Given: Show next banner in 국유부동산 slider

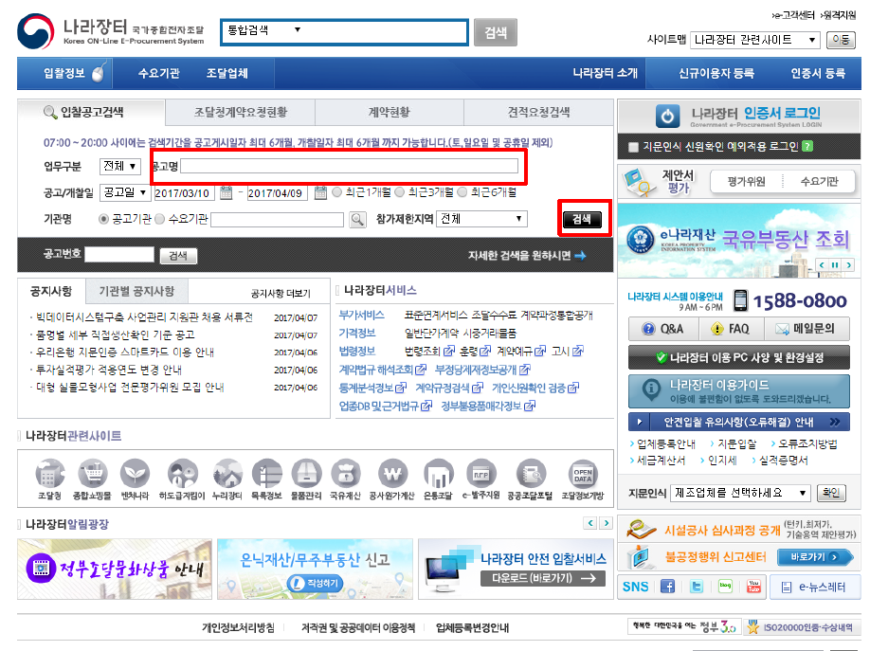Looking at the screenshot, I should click(848, 265).
